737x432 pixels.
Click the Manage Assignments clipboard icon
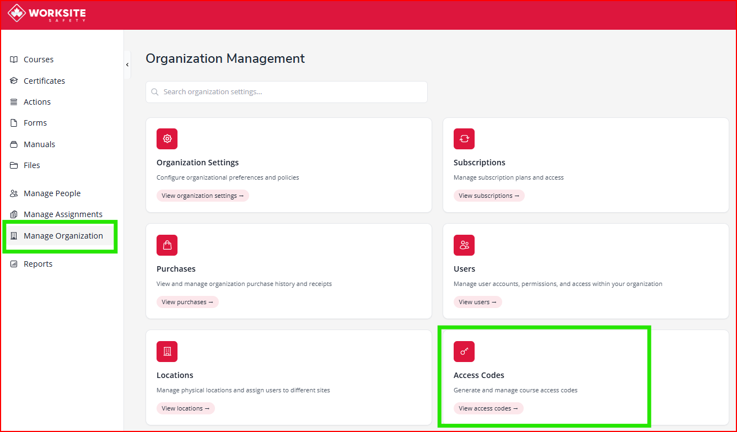tap(14, 214)
